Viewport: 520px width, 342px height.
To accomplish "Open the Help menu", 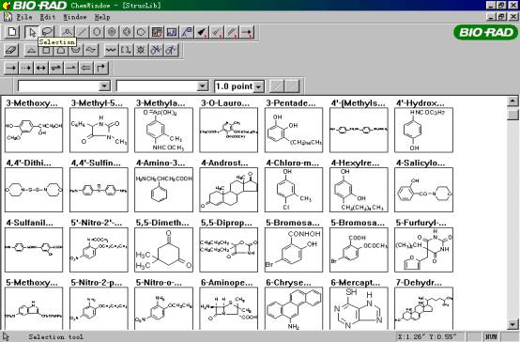I will (102, 17).
